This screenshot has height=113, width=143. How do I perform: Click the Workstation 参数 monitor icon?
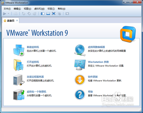(80, 65)
